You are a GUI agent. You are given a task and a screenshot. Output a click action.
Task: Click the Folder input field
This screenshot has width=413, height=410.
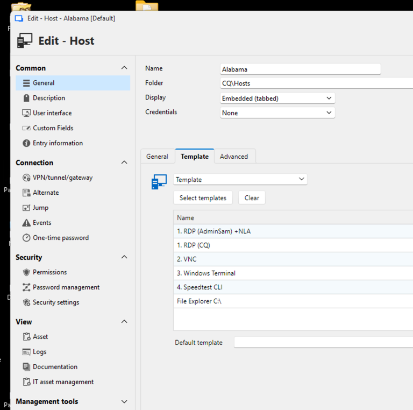pyautogui.click(x=316, y=83)
